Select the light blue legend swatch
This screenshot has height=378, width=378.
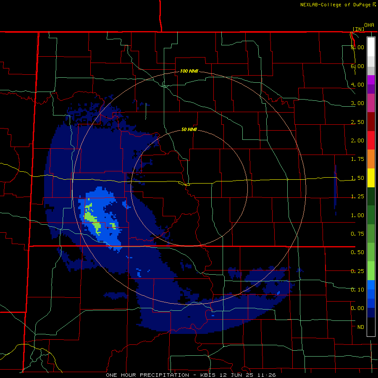tap(371, 285)
